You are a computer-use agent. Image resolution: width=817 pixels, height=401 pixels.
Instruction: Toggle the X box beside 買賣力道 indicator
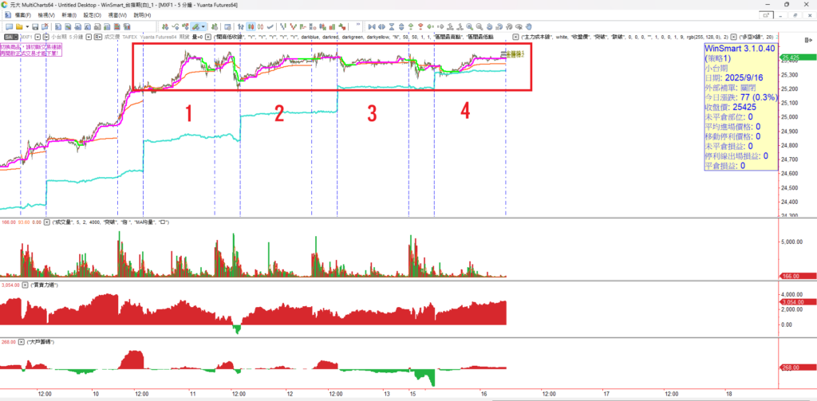click(25, 285)
